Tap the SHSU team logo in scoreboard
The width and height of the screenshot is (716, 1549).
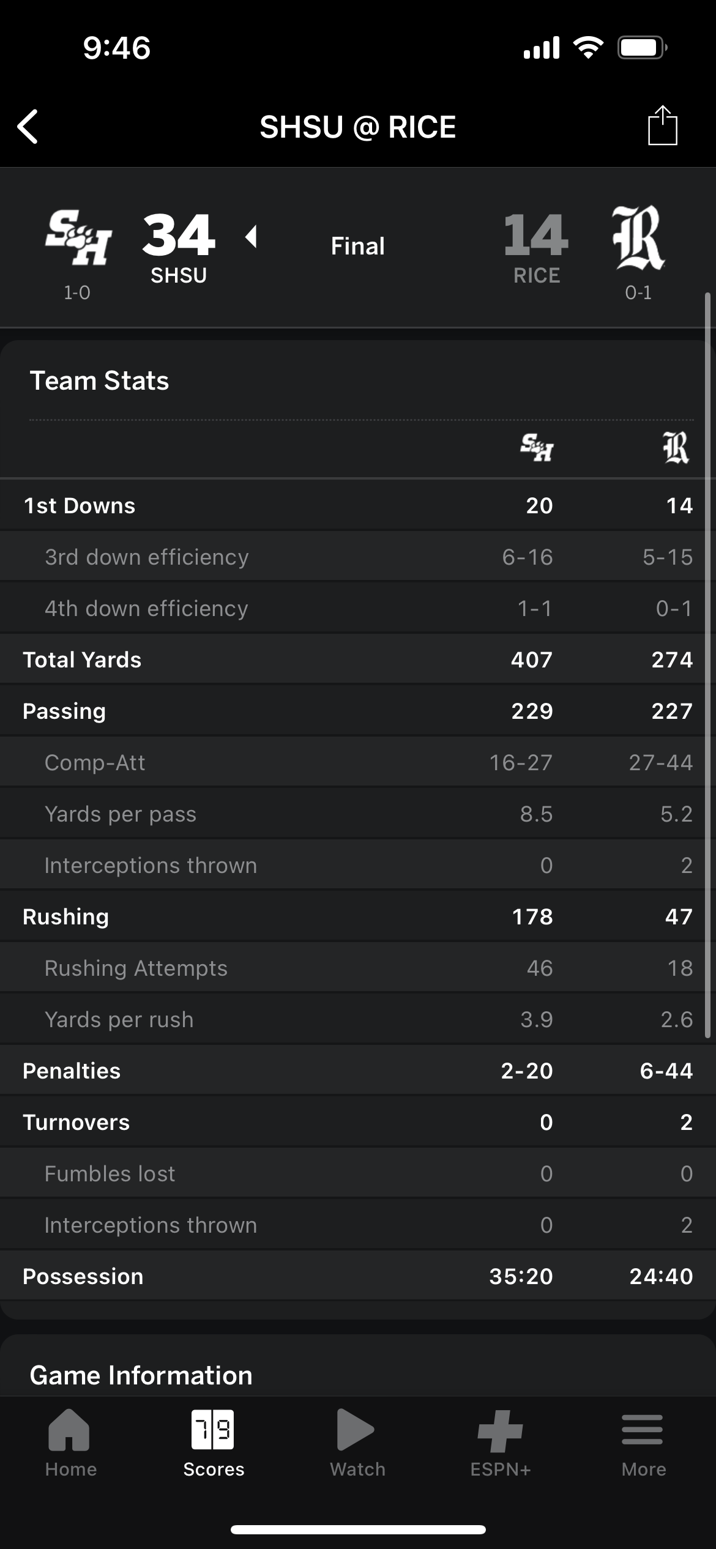pyautogui.click(x=78, y=237)
